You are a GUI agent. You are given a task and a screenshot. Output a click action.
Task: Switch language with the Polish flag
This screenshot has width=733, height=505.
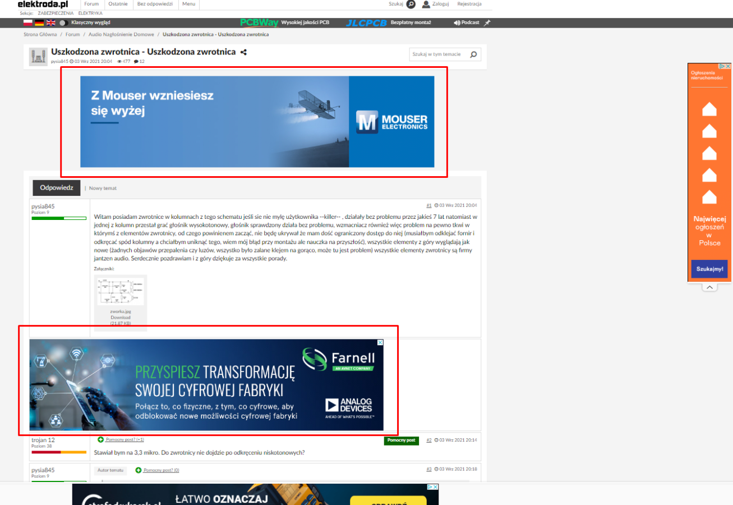(x=28, y=22)
